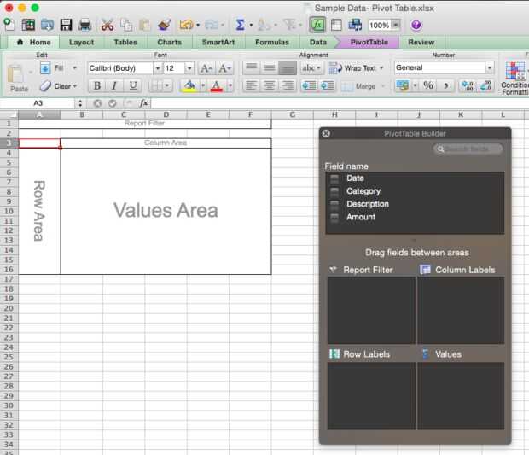Image resolution: width=529 pixels, height=455 pixels.
Task: Open the font size dropdown
Action: point(189,68)
